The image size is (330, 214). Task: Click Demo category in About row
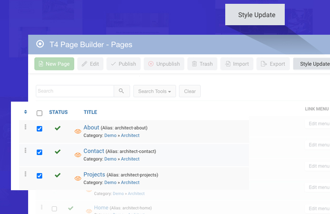point(110,136)
